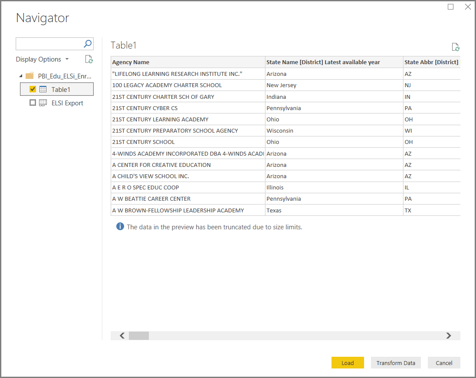Click State Abbr [District] column header
This screenshot has width=476, height=378.
click(432, 62)
